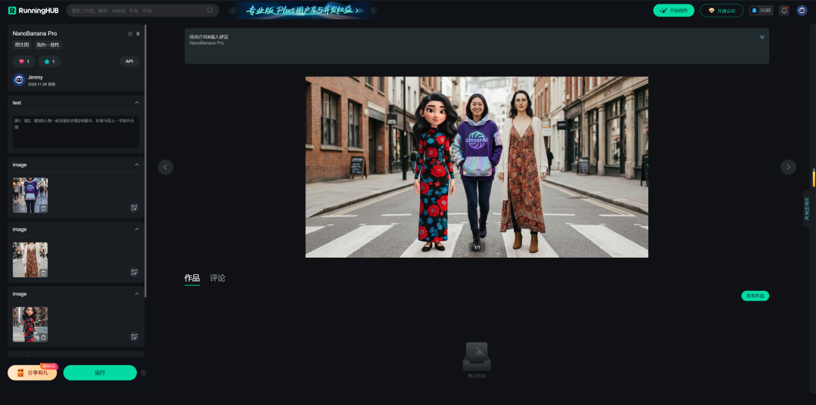
Task: Select the 图生图 tag
Action: pyautogui.click(x=22, y=45)
